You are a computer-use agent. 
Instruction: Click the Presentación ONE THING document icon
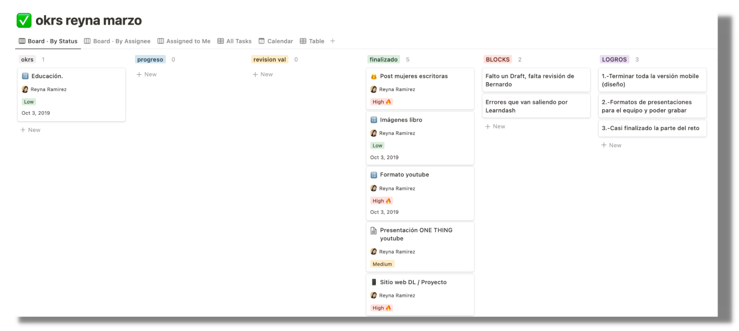click(x=373, y=230)
